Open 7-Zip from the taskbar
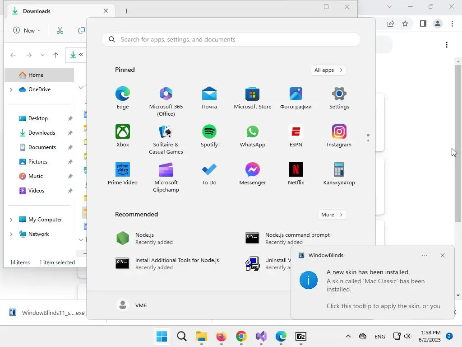462x347 pixels. 301,336
